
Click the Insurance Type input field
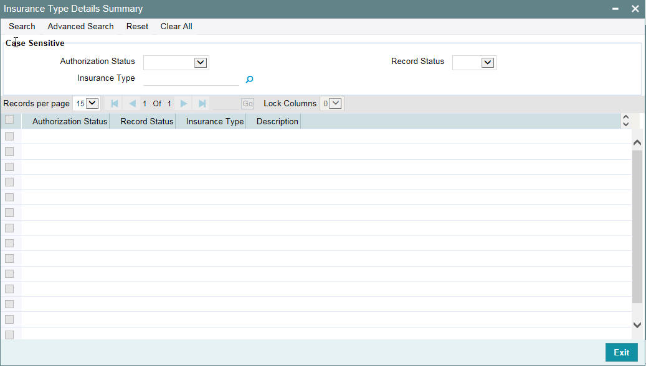click(191, 79)
